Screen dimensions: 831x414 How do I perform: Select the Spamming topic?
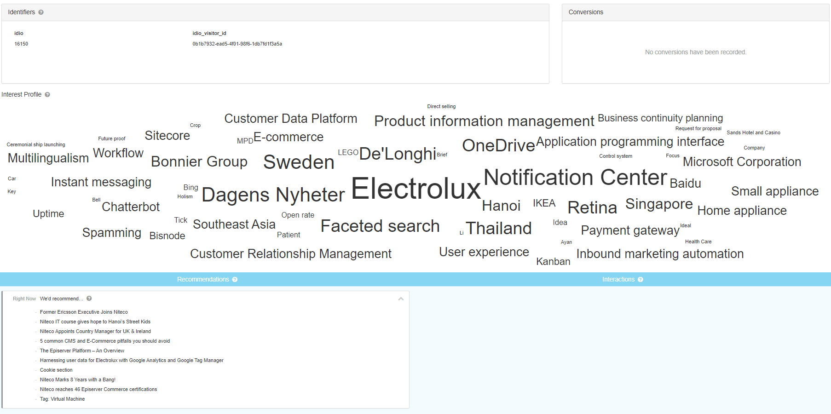(x=112, y=233)
